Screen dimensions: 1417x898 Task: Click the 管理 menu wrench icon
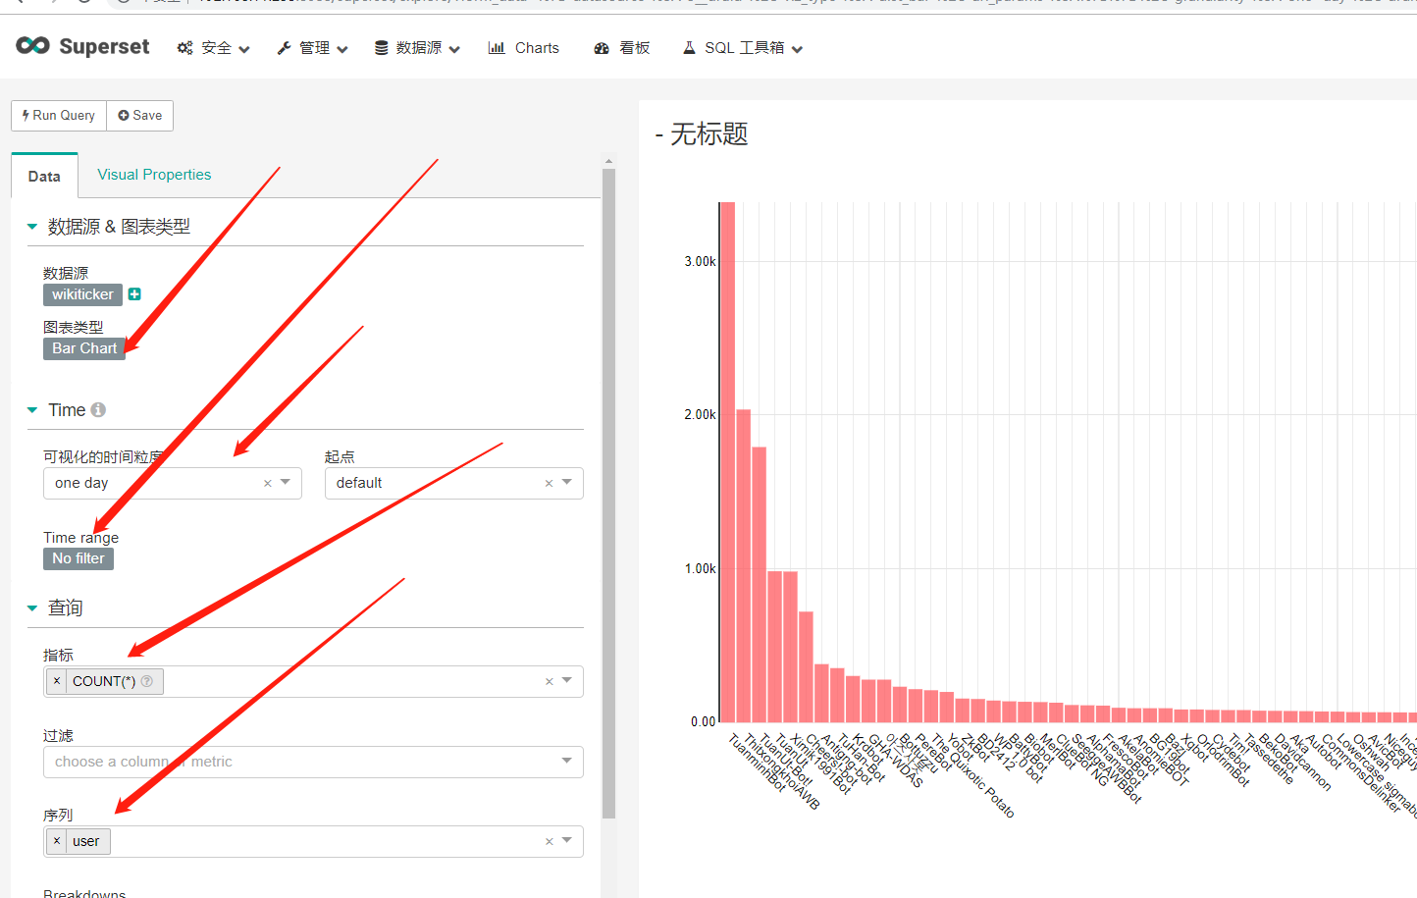(284, 48)
